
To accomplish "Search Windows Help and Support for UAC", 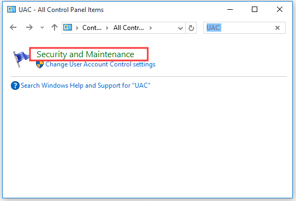I will click(x=86, y=86).
